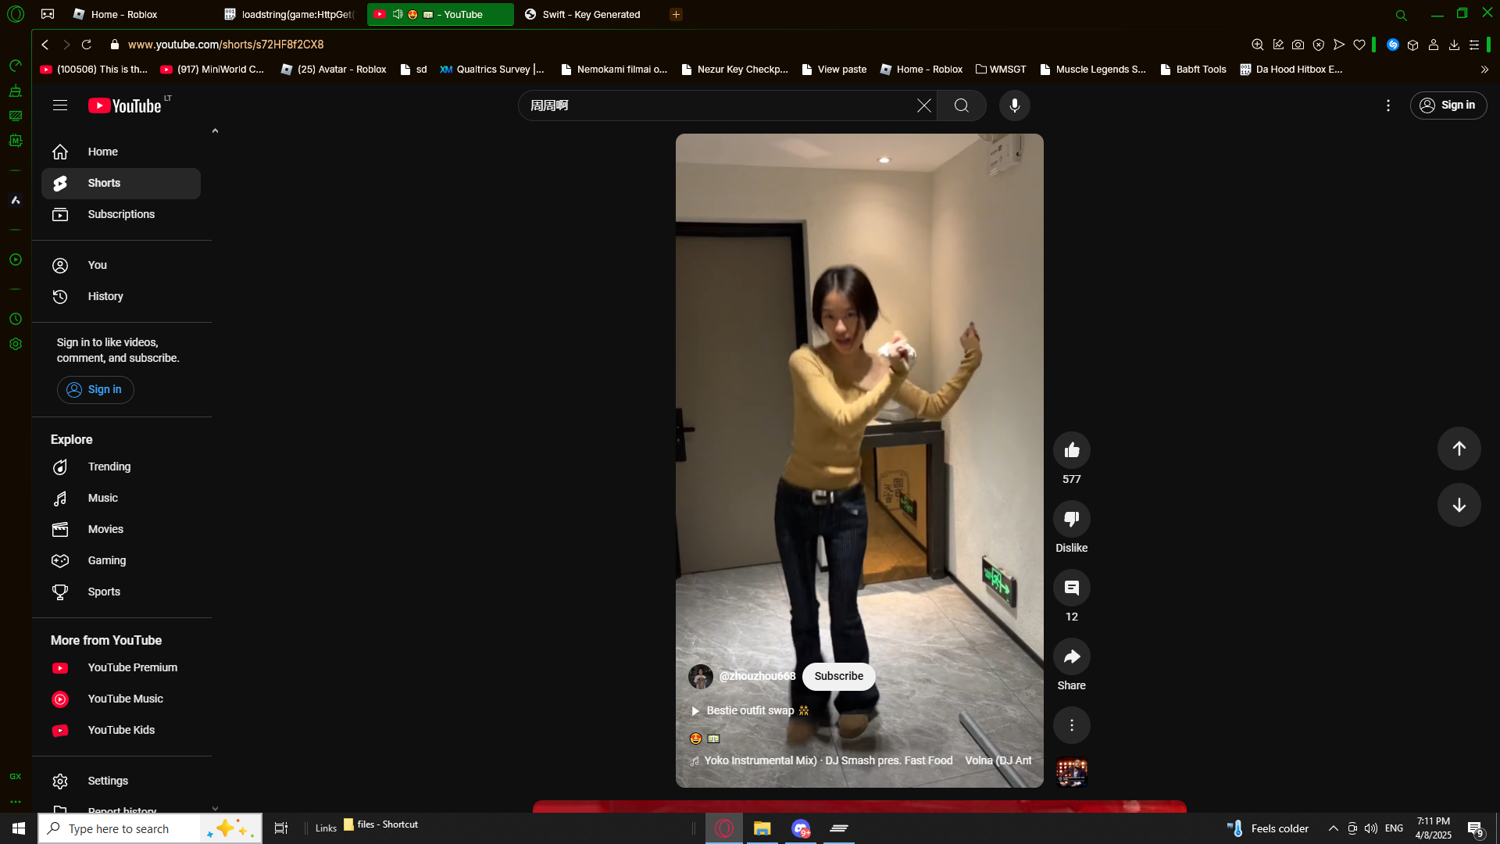This screenshot has width=1500, height=844.
Task: Open more options below Share button
Action: (1071, 725)
